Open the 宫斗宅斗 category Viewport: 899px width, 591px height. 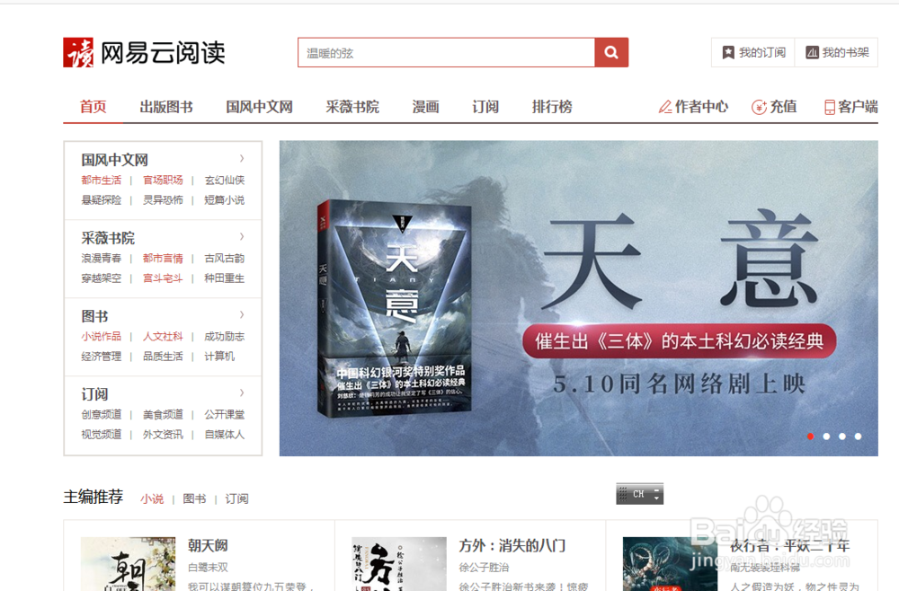point(163,278)
